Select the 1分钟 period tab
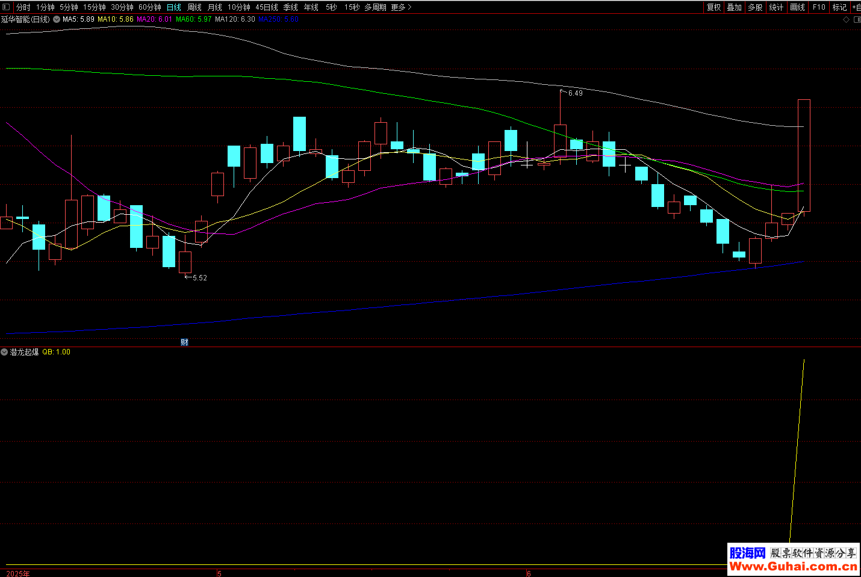The width and height of the screenshot is (861, 577). click(x=45, y=7)
